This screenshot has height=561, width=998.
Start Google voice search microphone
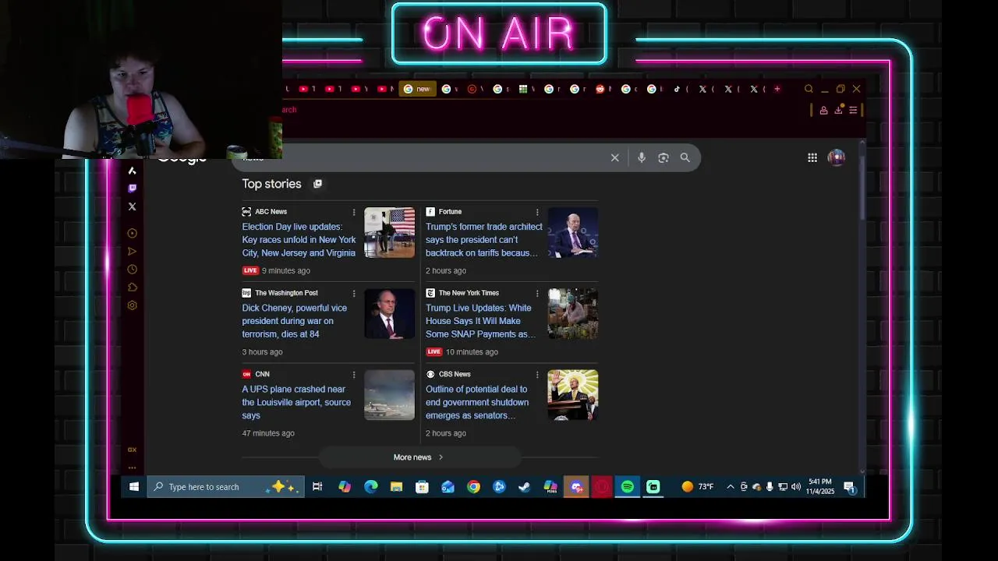tap(642, 158)
